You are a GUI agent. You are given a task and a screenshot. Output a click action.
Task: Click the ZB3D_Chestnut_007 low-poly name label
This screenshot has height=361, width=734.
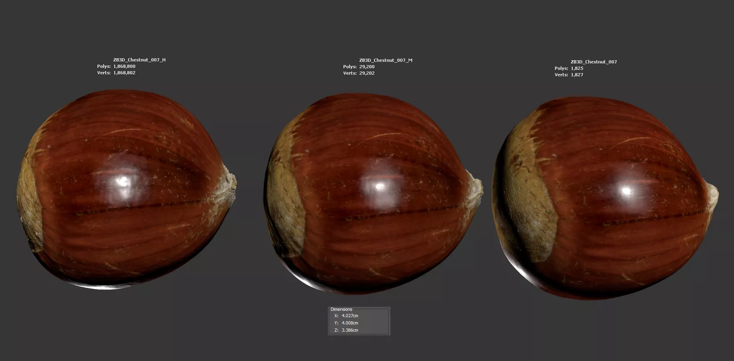[594, 62]
